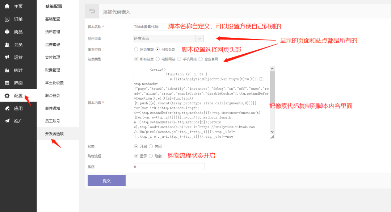Open the 商品 sidebar section

(18, 32)
